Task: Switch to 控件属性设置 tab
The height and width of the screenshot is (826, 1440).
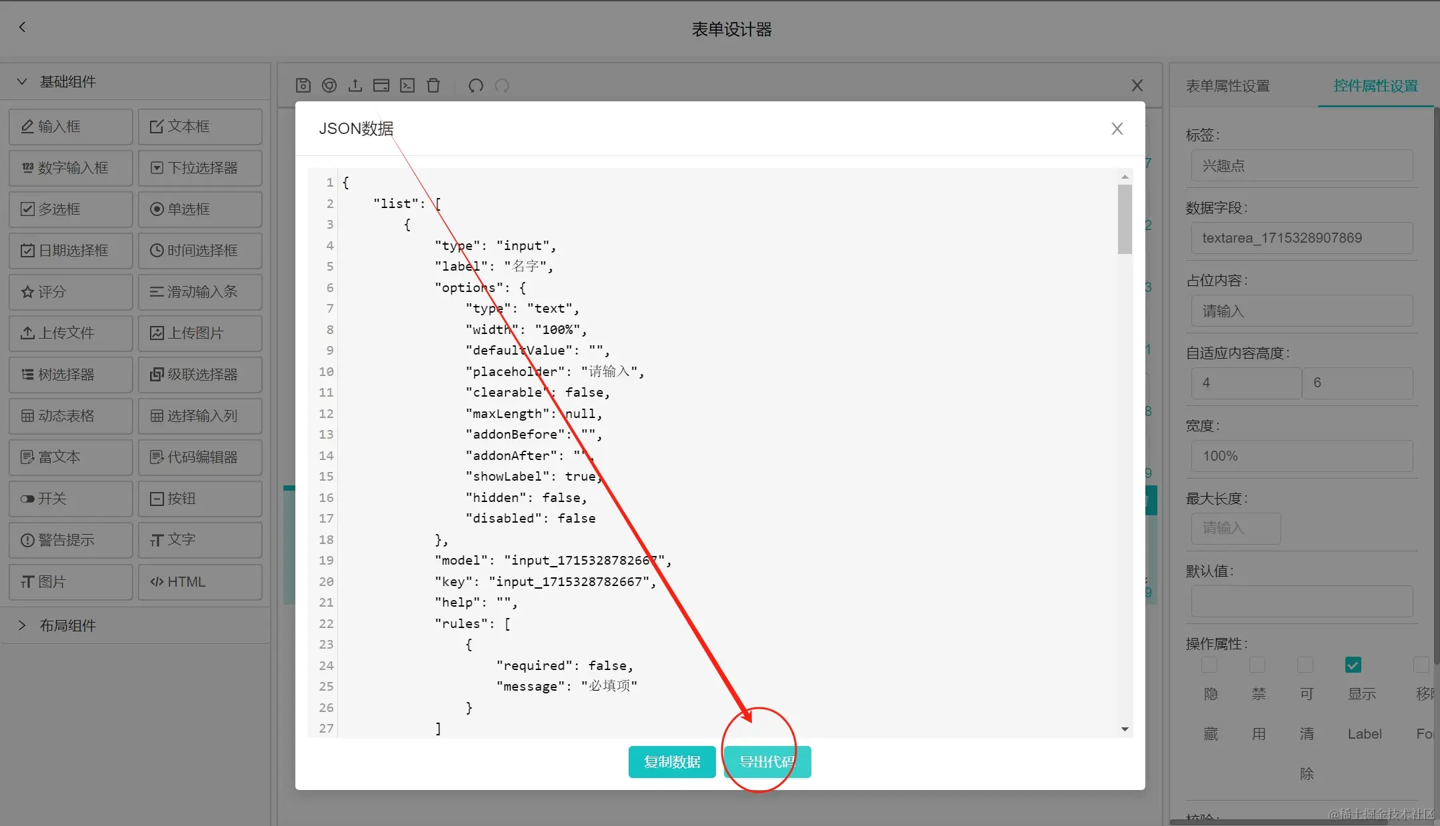Action: pyautogui.click(x=1375, y=86)
